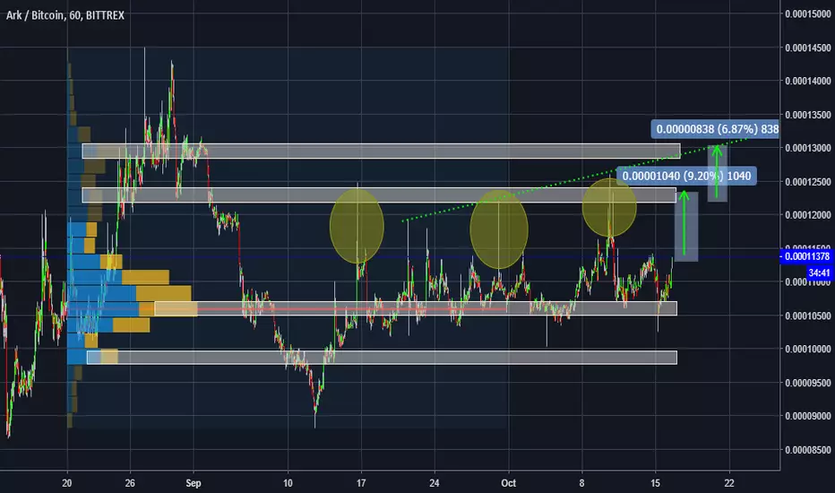Select the 0.00012500 price axis label
Viewport: 835px width, 493px height.
click(808, 182)
